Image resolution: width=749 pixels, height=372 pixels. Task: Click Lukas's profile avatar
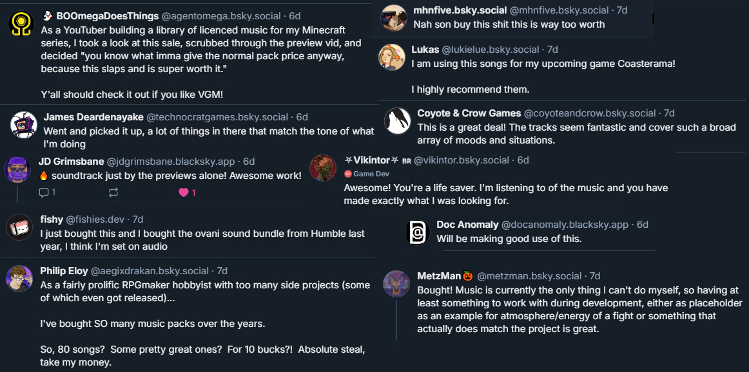392,57
